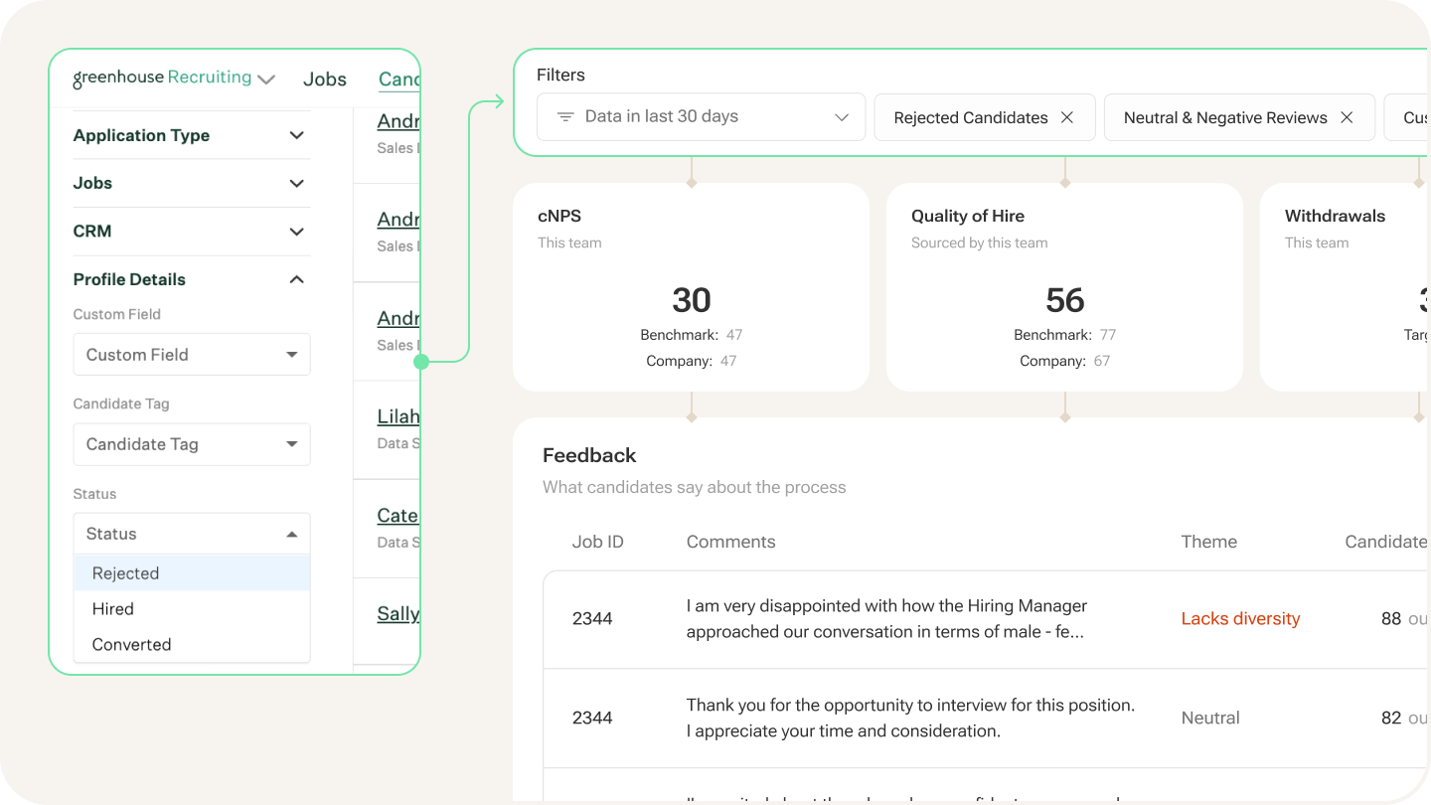Expand the Application Type filter section
This screenshot has height=805, width=1431.
[296, 135]
